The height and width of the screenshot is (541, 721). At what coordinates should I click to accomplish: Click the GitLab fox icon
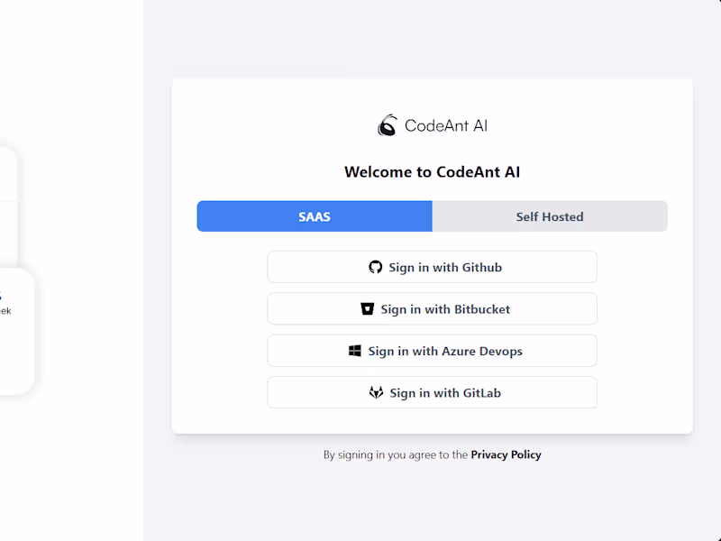[x=376, y=392]
